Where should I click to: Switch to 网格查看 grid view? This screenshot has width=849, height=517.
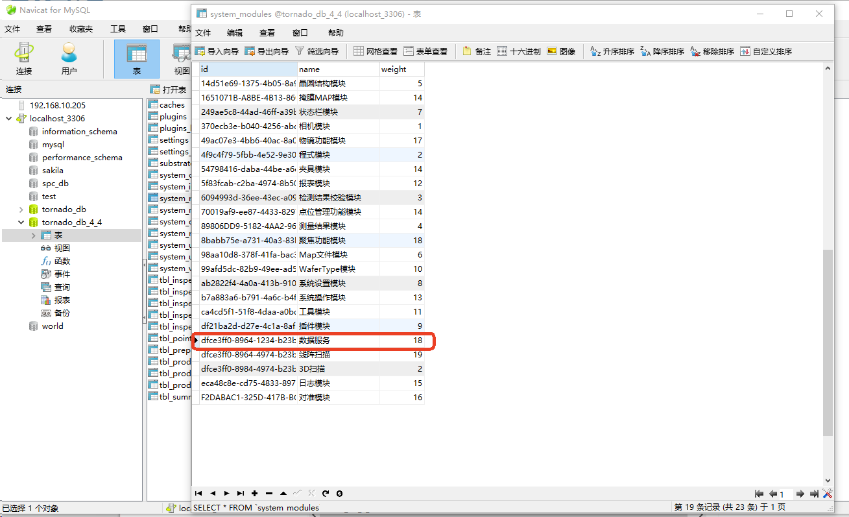pos(376,51)
